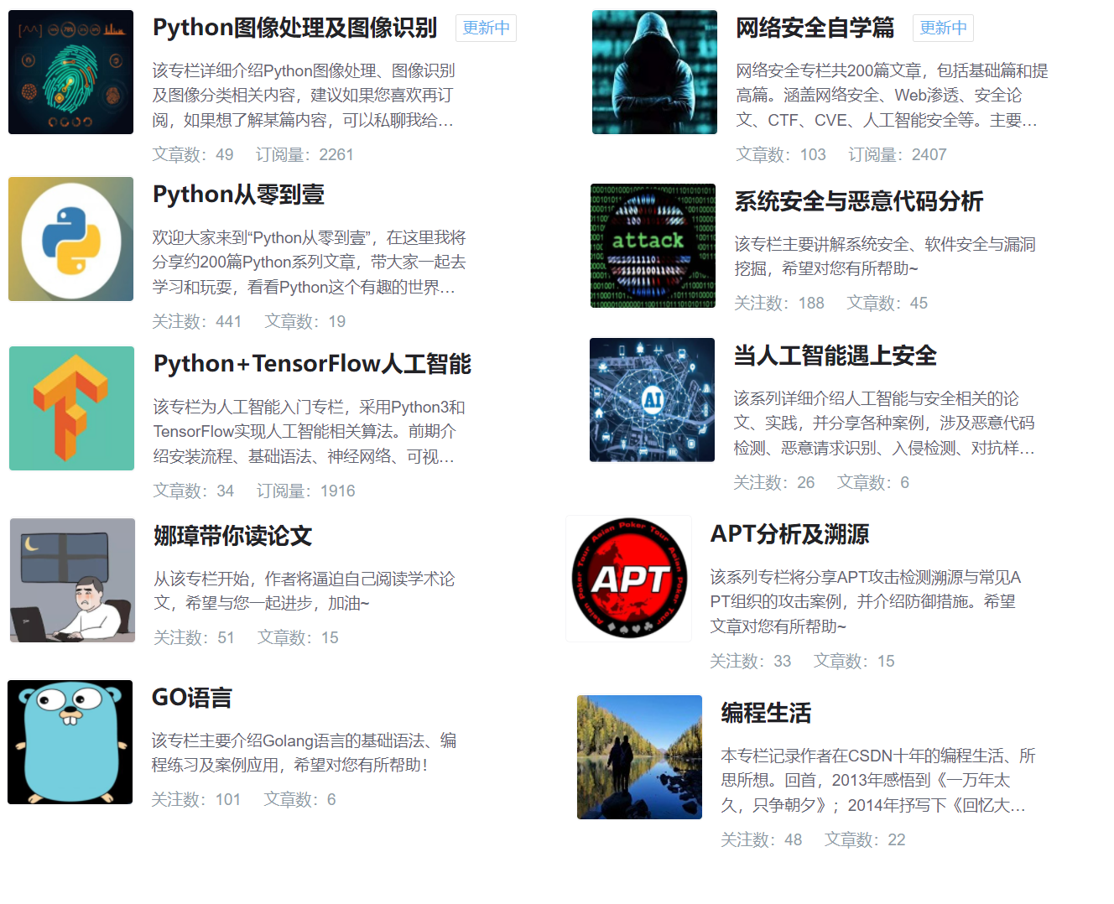Select the AI city graphic for 当人工智能遇上安全

coord(653,400)
